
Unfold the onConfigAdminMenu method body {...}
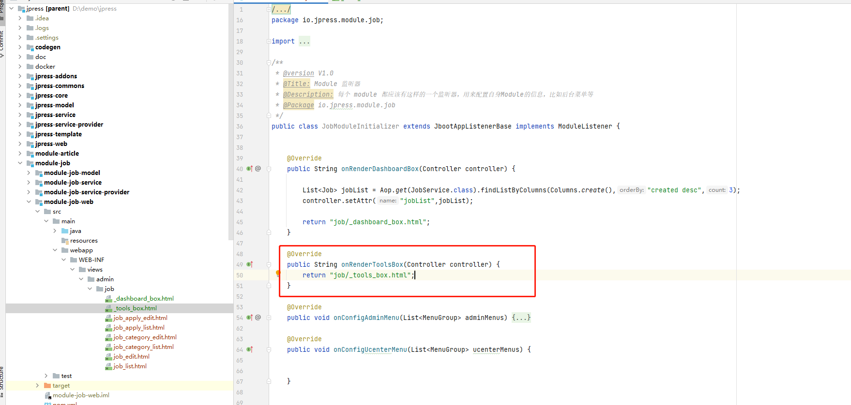click(x=521, y=318)
